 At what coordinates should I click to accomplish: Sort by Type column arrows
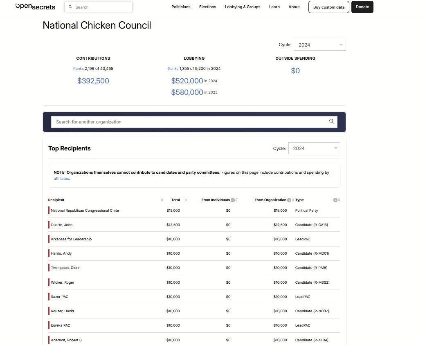click(x=339, y=200)
